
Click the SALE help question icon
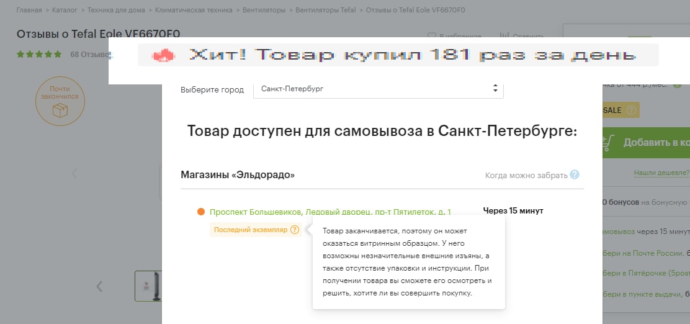632,110
